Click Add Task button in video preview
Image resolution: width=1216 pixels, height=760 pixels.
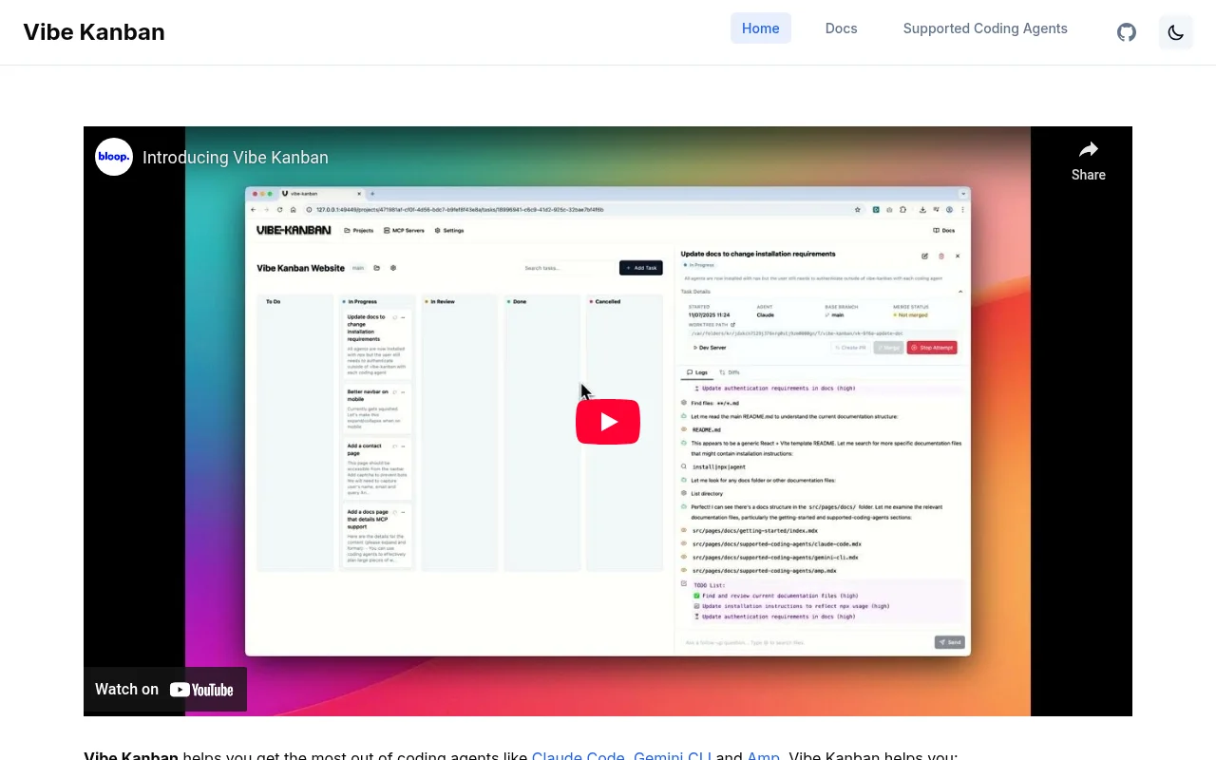click(641, 268)
